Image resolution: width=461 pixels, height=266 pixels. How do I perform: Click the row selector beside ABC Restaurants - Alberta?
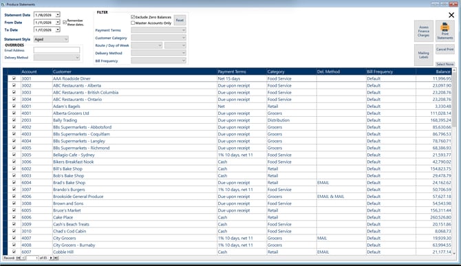(5, 85)
